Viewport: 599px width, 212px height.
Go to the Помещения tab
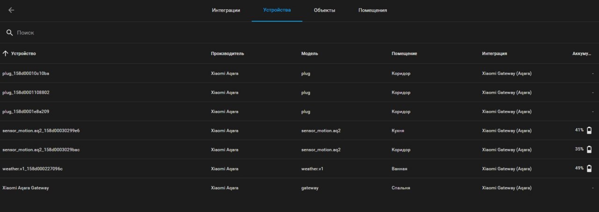373,10
